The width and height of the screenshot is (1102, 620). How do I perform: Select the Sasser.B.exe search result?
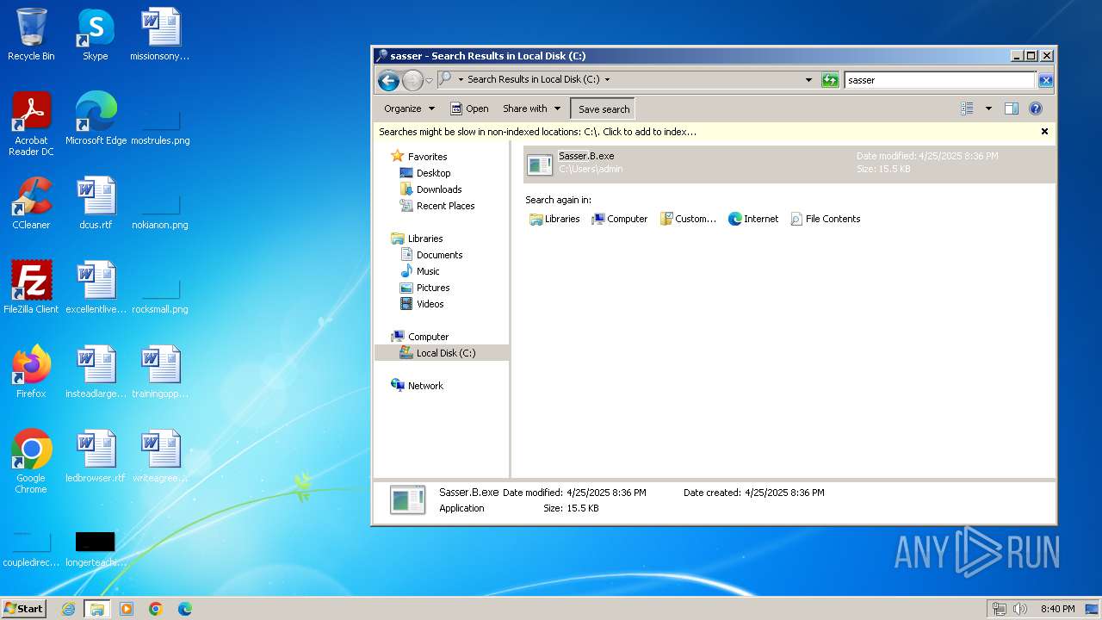point(789,164)
